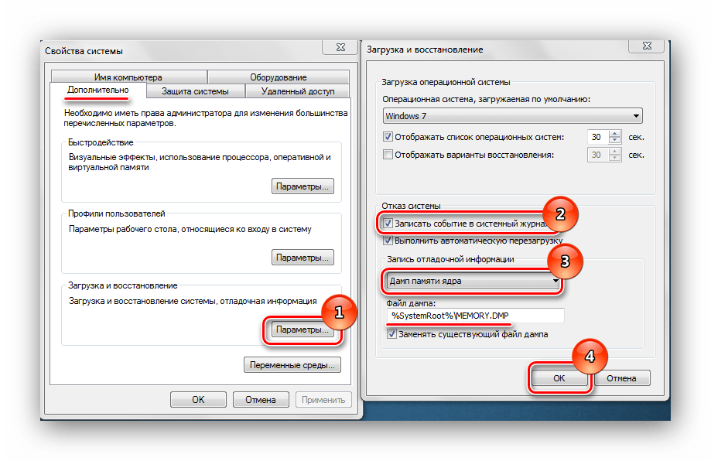Close the Загрузка и восстановление dialog
This screenshot has width=711, height=461.
[647, 46]
